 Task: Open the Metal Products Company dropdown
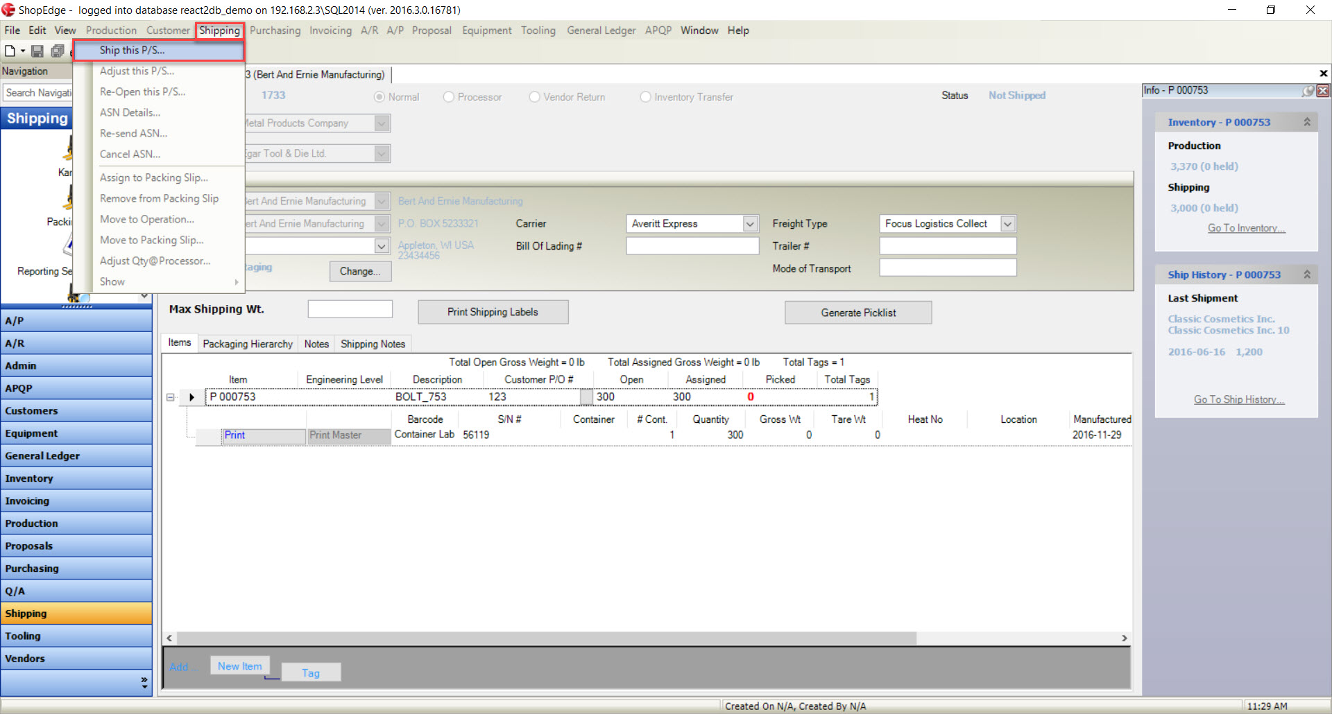tap(382, 123)
